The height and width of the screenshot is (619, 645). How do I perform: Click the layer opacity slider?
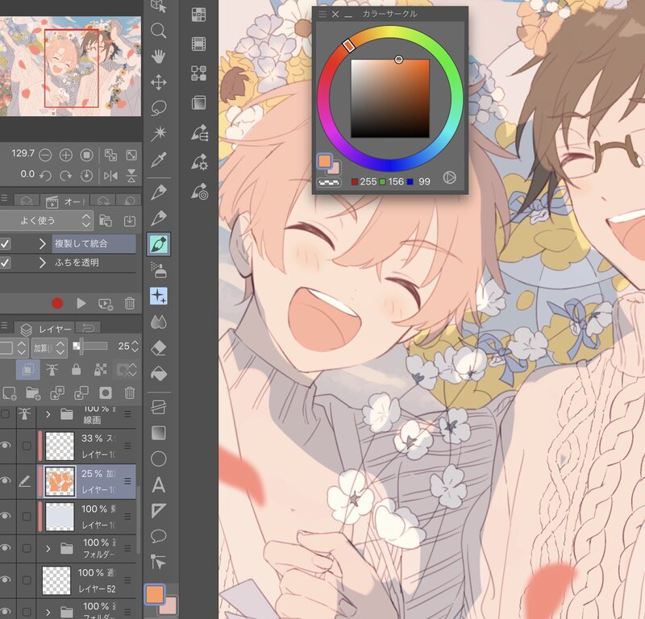(x=90, y=346)
